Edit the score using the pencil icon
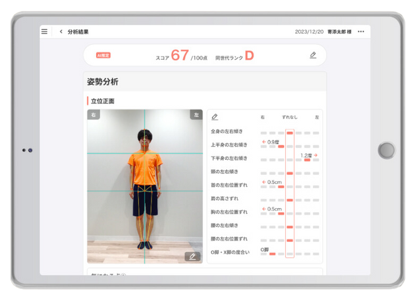Viewport: 416px width, 299px height. (312, 55)
